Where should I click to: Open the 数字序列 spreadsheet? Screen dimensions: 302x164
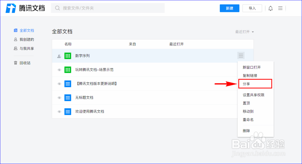click(x=82, y=56)
